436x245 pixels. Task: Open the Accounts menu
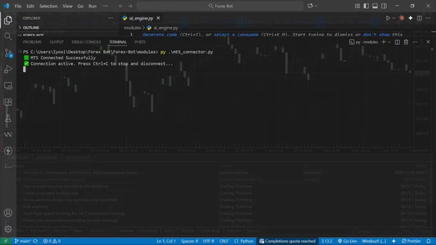pos(8,213)
